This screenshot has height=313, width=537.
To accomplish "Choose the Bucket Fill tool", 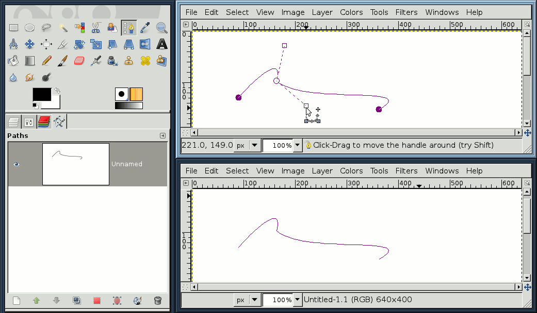I will [x=13, y=61].
